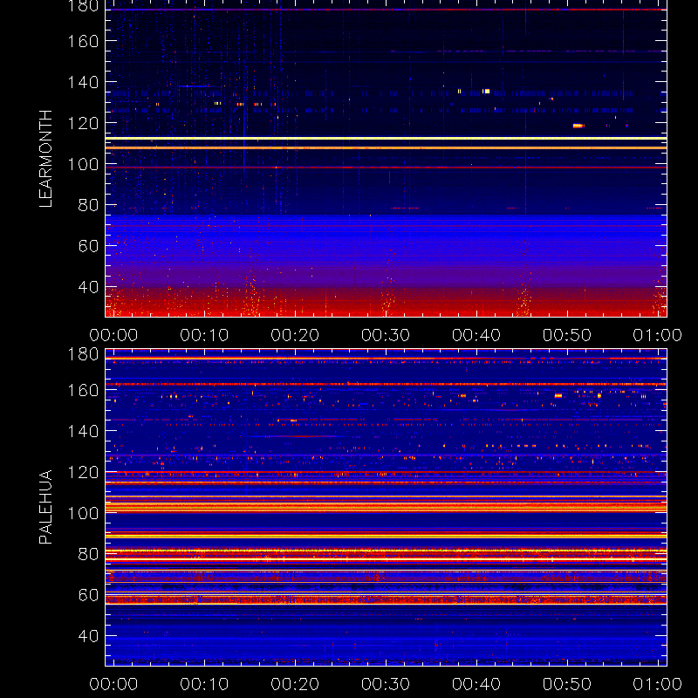Click the 00:30 time label under Palehua plot
Screen dimensions: 698x698
coord(386,684)
